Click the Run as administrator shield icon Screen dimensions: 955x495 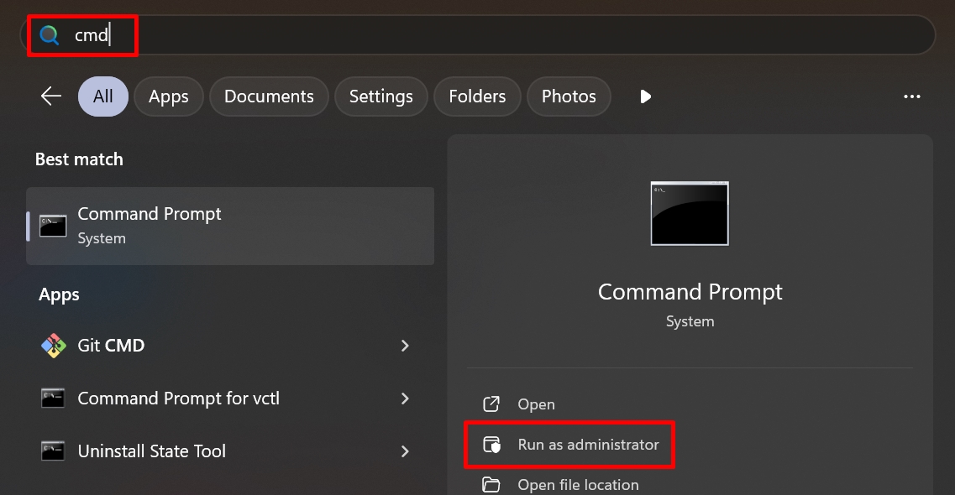click(x=491, y=445)
